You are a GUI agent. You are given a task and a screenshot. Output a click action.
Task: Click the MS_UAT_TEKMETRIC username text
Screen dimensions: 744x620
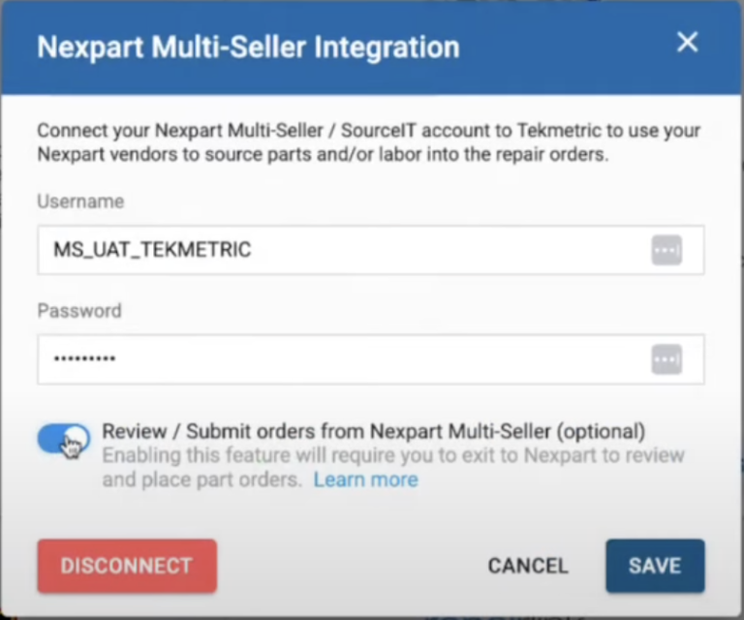152,250
